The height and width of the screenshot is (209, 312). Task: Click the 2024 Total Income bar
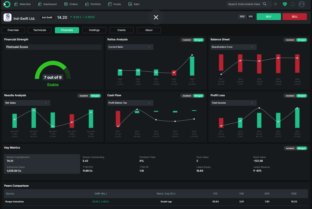tap(297, 118)
